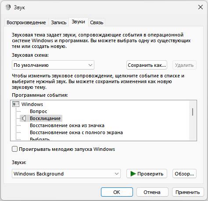Click the Sound dialog speaker icon in title bar
The image size is (208, 201).
(x=8, y=7)
